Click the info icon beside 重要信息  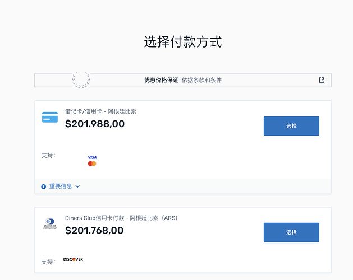(44, 186)
